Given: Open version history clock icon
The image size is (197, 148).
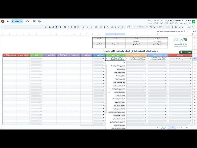Looking at the screenshot, I should pyautogui.click(x=39, y=21).
